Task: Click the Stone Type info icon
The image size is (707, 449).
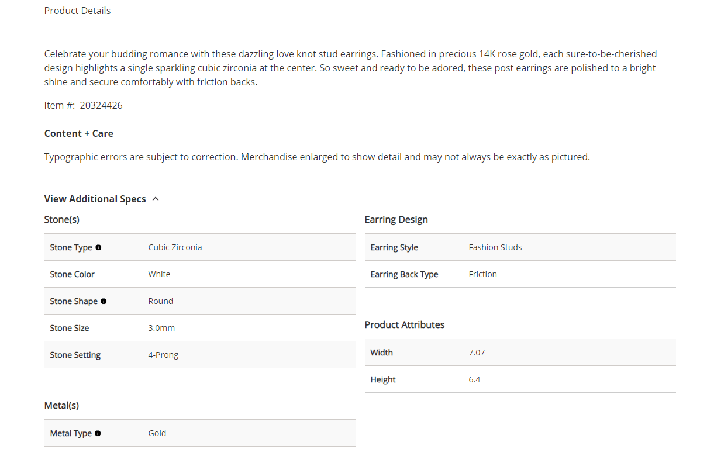Action: click(98, 247)
